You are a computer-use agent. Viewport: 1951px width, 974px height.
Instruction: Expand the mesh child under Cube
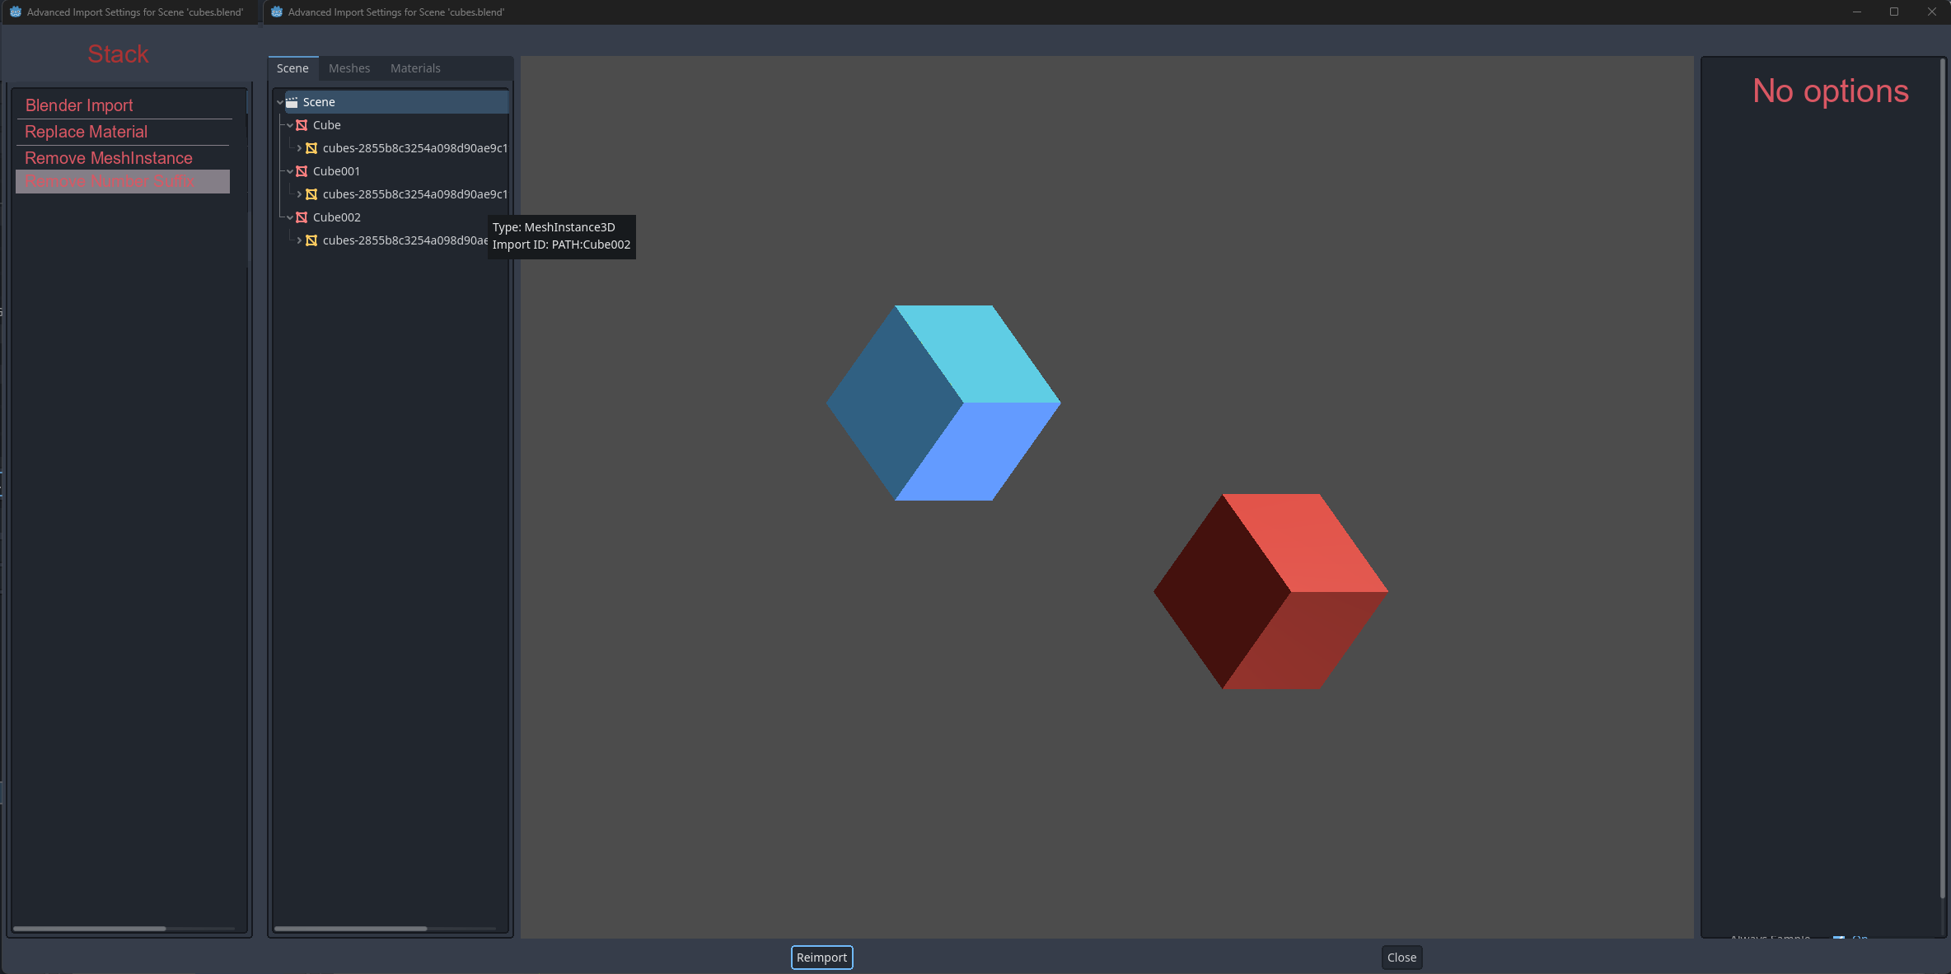pos(299,148)
